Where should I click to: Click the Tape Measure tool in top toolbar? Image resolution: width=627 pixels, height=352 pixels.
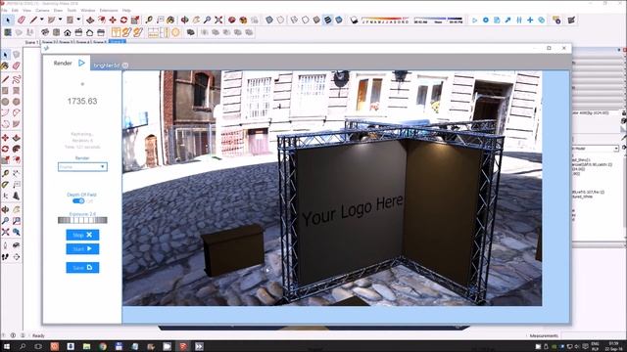(x=149, y=20)
